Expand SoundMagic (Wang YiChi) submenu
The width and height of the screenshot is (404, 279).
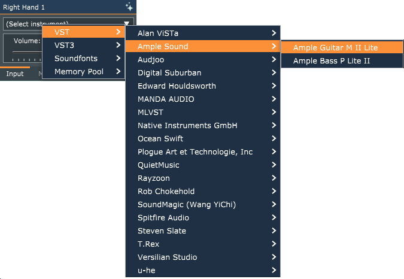click(203, 204)
